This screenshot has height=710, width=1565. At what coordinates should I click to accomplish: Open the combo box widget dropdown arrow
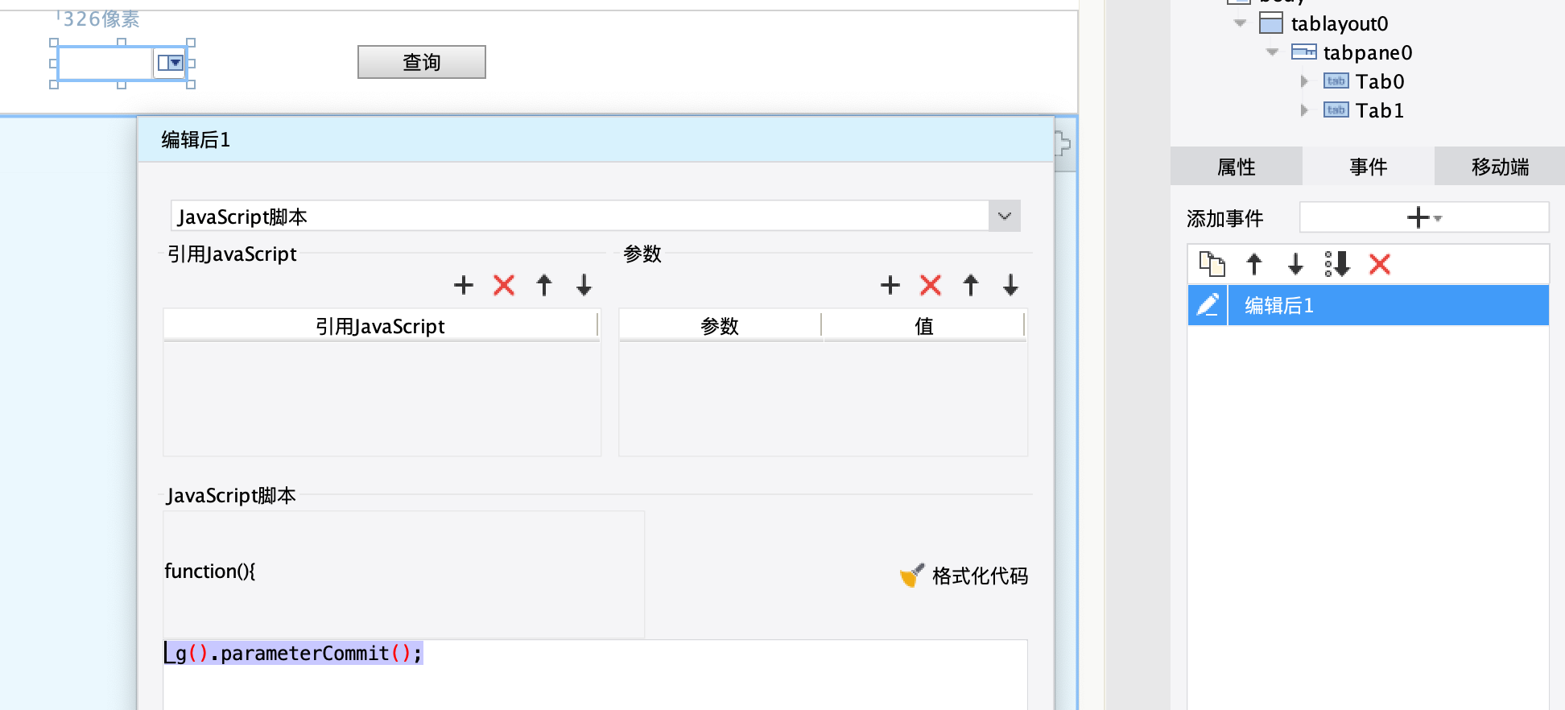(171, 63)
